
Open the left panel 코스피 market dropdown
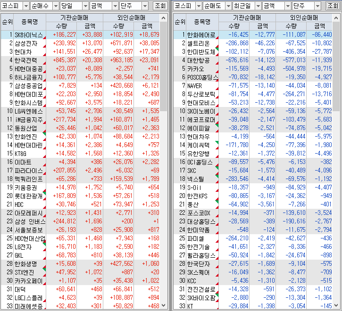(x=26, y=6)
